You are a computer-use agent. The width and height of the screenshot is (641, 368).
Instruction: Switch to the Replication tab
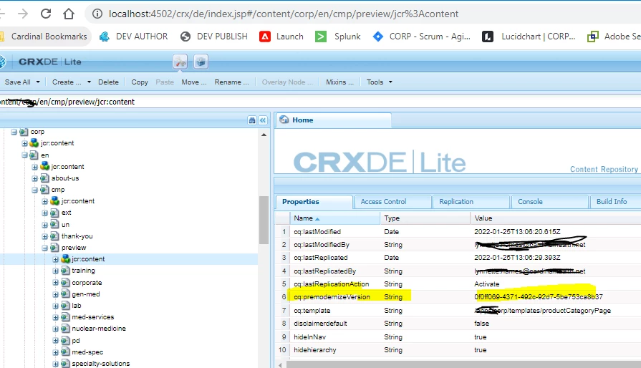(x=471, y=202)
